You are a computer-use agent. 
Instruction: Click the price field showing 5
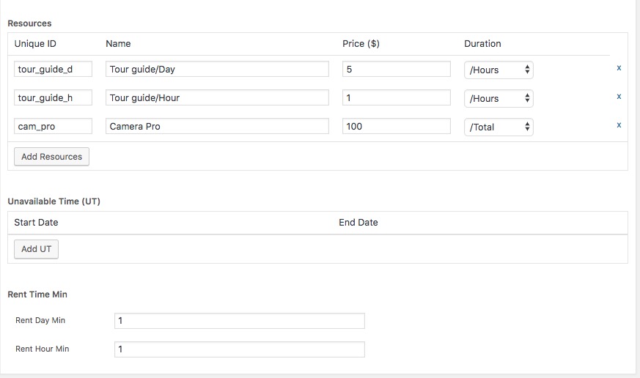[x=396, y=69]
